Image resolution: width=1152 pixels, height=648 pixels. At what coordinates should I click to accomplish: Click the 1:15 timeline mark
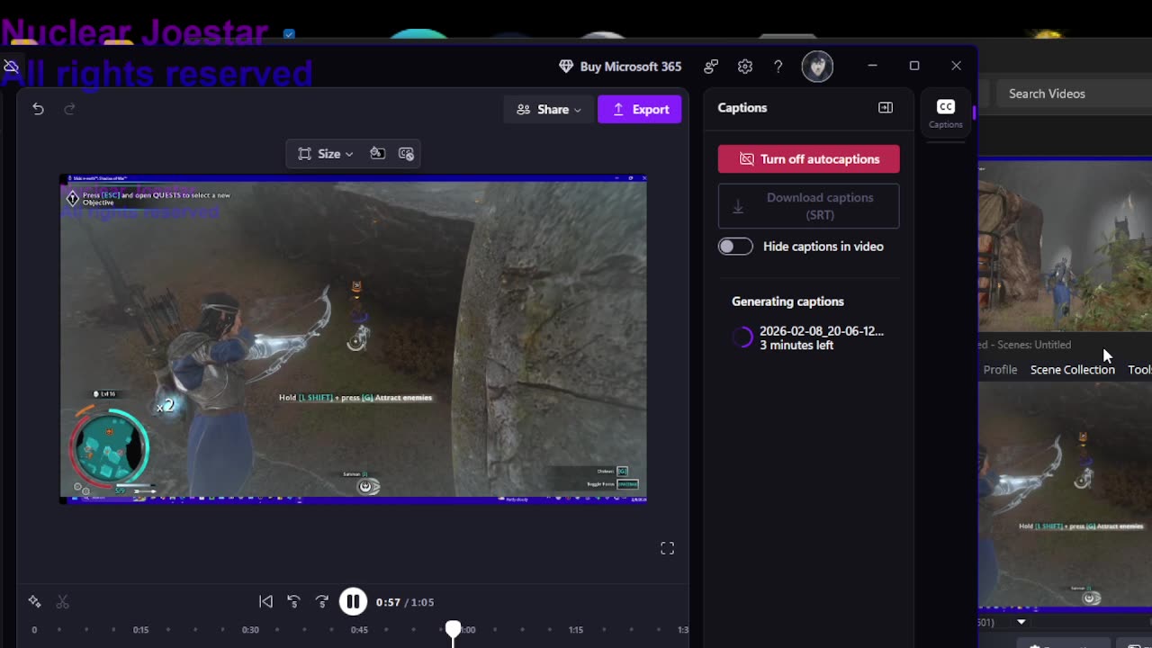click(x=576, y=630)
